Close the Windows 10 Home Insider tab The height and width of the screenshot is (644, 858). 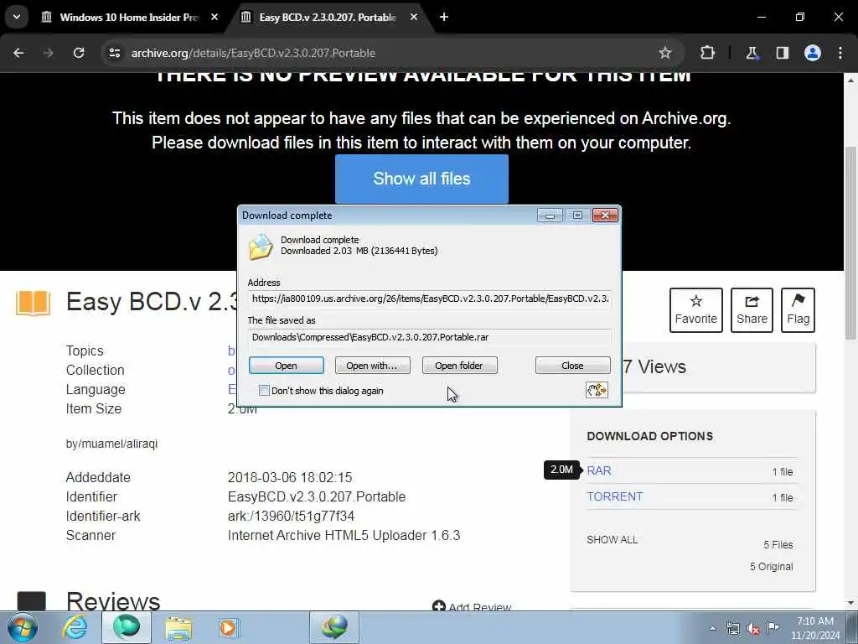tap(214, 17)
